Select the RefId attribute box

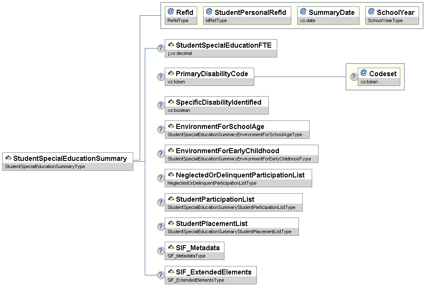(181, 15)
